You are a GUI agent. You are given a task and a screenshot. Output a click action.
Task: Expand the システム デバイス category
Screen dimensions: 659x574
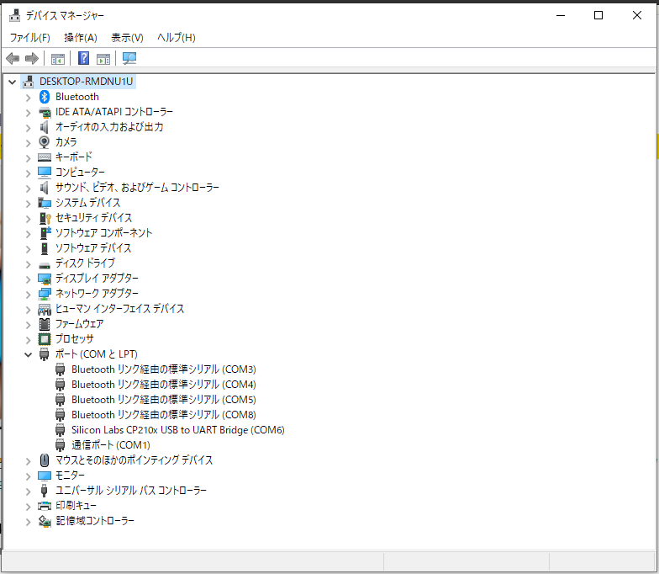tap(29, 204)
